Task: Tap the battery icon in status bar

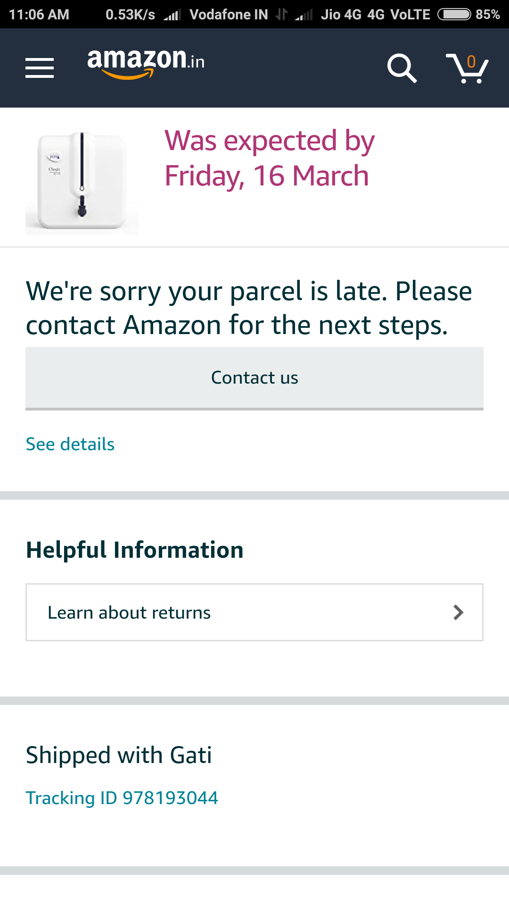Action: 454,15
